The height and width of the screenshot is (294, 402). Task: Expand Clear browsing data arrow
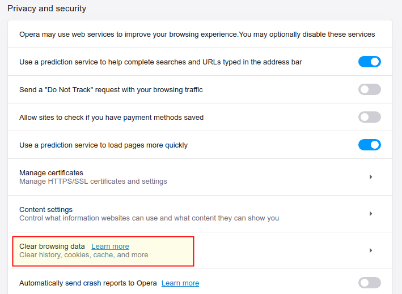coord(371,250)
